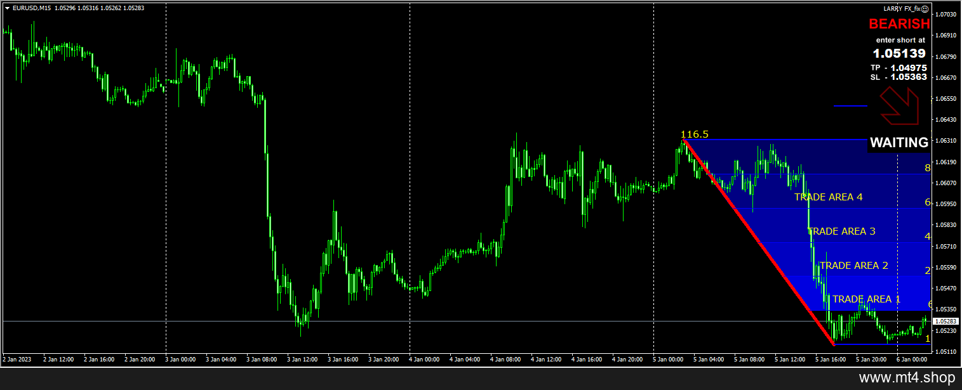Image resolution: width=962 pixels, height=390 pixels.
Task: Click the 1.05470 price axis label
Action: coord(947,289)
